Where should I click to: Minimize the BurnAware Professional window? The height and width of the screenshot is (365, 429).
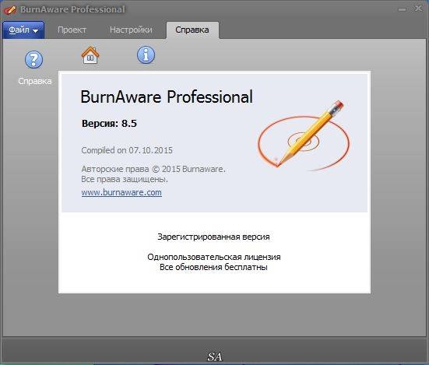pyautogui.click(x=403, y=9)
